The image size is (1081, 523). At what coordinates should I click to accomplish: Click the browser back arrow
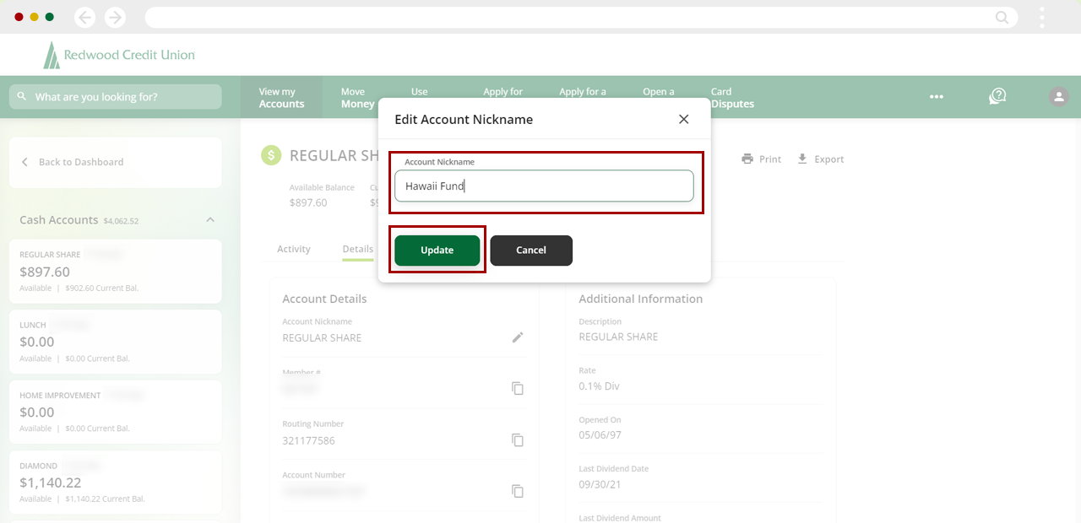[84, 17]
